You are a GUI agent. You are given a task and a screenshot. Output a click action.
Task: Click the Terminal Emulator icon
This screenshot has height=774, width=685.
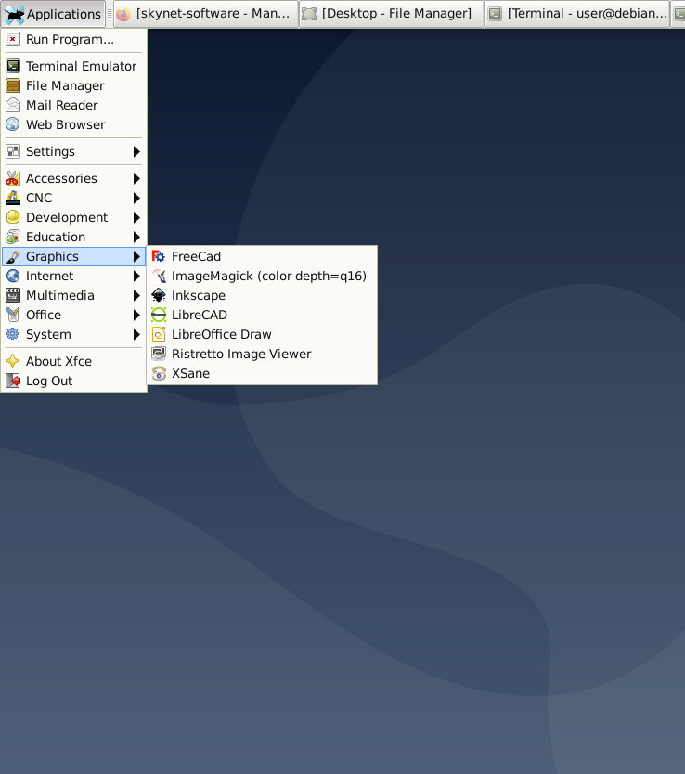(13, 66)
